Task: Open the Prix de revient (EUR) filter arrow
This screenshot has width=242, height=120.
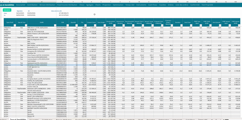Action: [114, 25]
